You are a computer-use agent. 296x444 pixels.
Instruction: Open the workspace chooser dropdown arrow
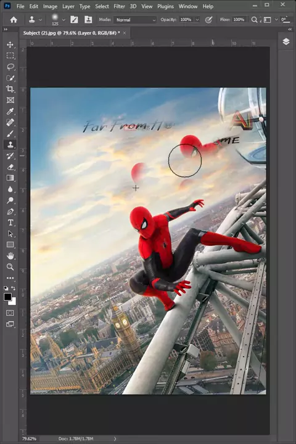tap(276, 20)
